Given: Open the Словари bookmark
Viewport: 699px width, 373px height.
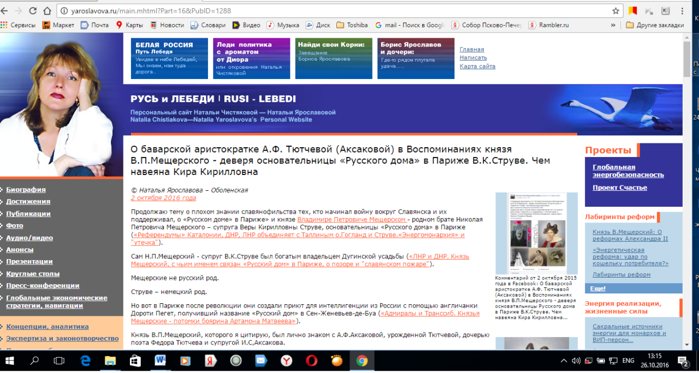Looking at the screenshot, I should click(x=208, y=25).
